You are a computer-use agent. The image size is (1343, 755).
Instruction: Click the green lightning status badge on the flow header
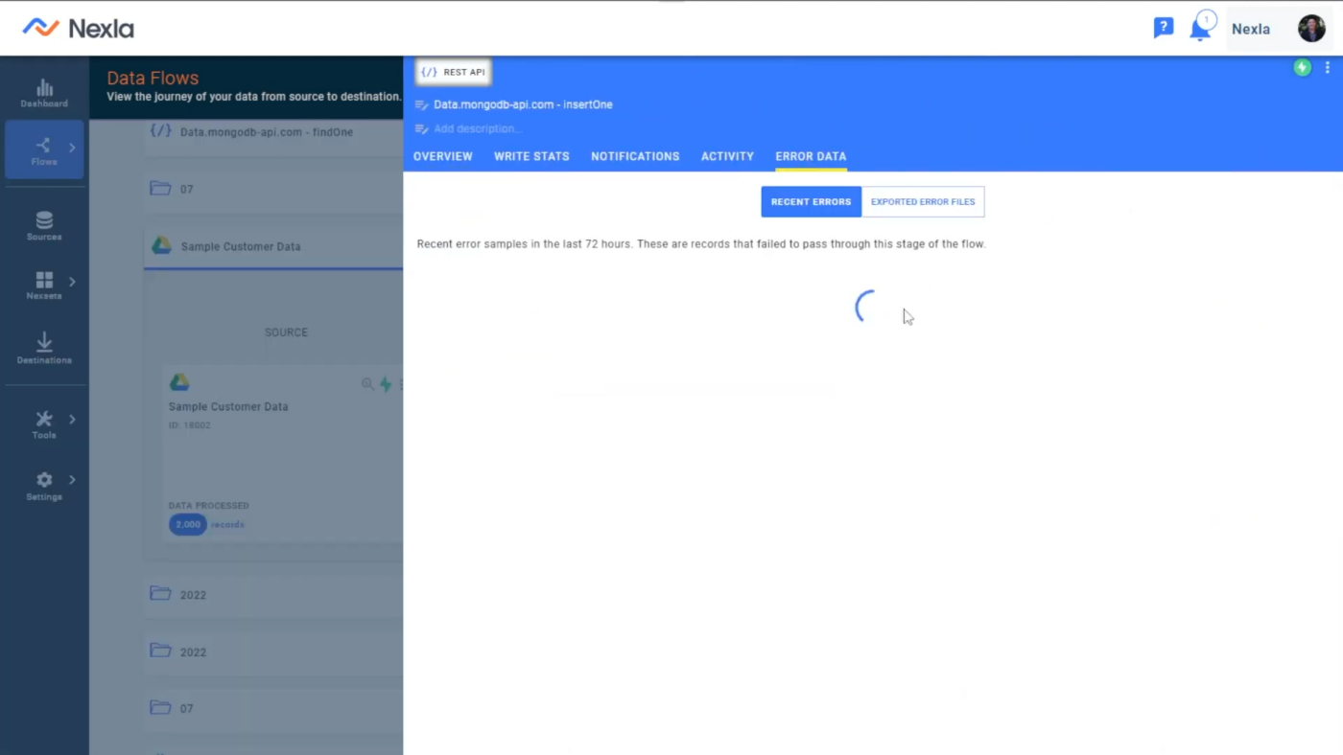click(x=1302, y=68)
